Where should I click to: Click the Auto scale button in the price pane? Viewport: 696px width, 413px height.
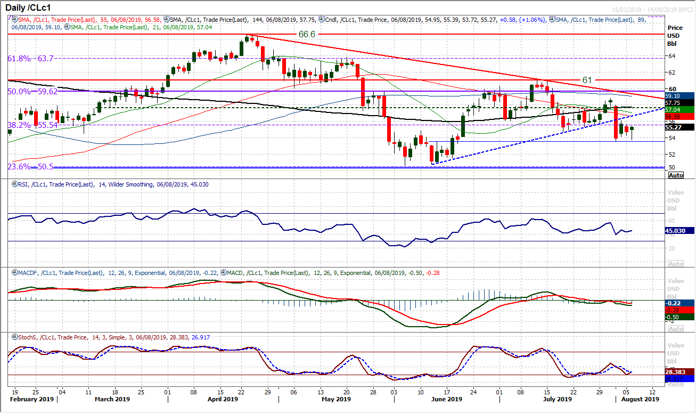(675, 175)
